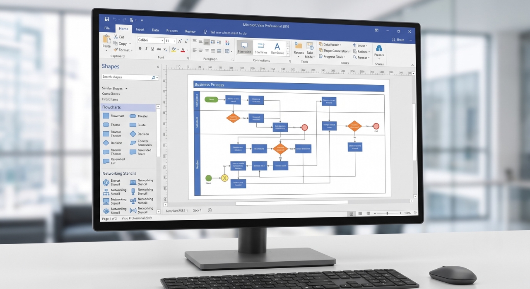530x289 pixels.
Task: Switch to the Process ribbon tab
Action: (172, 31)
